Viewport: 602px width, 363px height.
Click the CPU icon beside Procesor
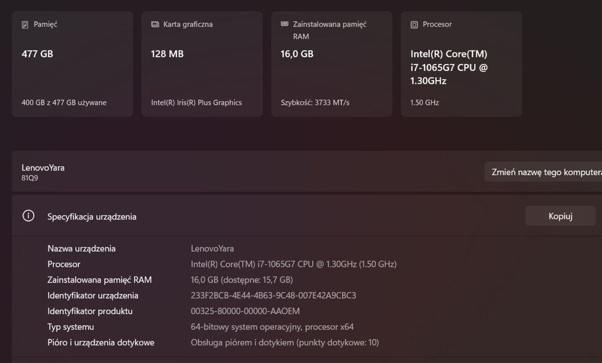[x=414, y=25]
